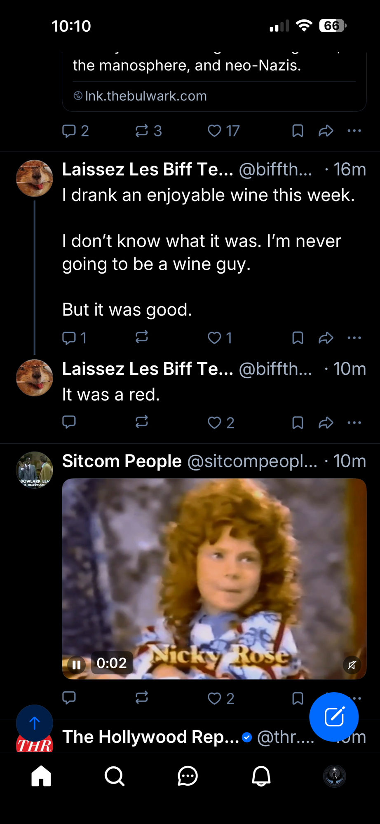Tap Laissez Les Biff beaver avatar at 16m post
The height and width of the screenshot is (824, 380).
click(35, 178)
